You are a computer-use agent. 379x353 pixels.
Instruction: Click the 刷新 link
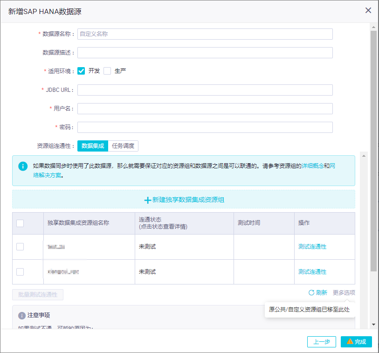point(322,292)
